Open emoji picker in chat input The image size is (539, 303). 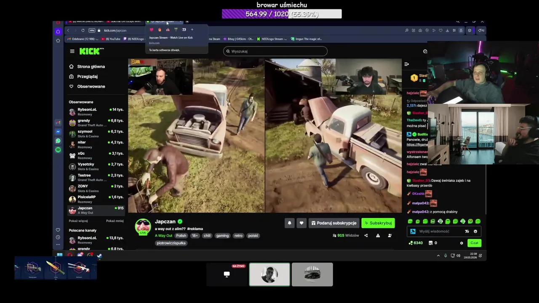475,231
